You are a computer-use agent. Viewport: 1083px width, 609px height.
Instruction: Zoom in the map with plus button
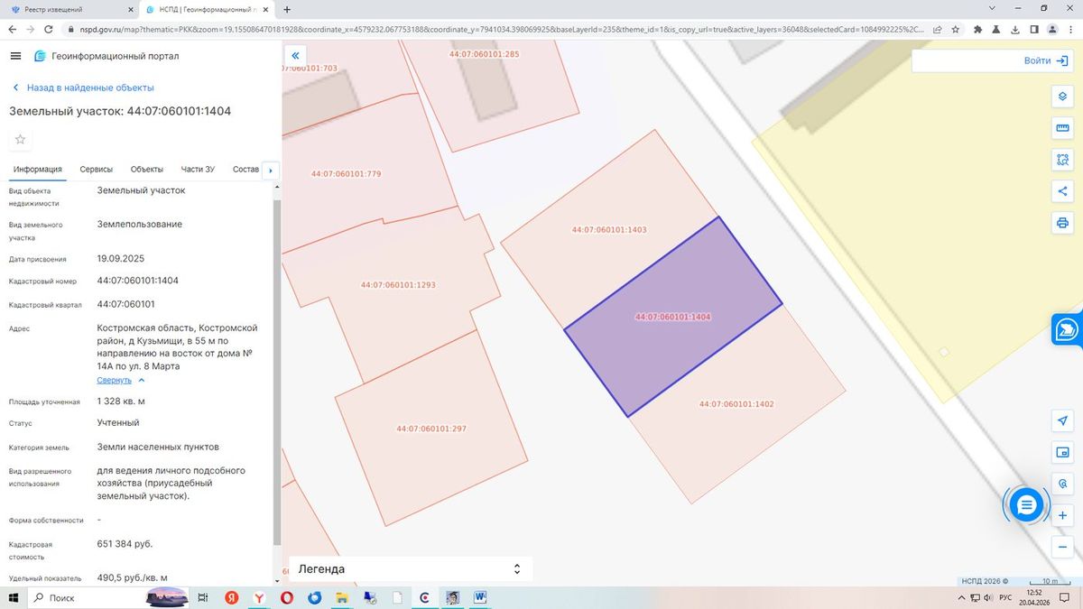point(1062,515)
